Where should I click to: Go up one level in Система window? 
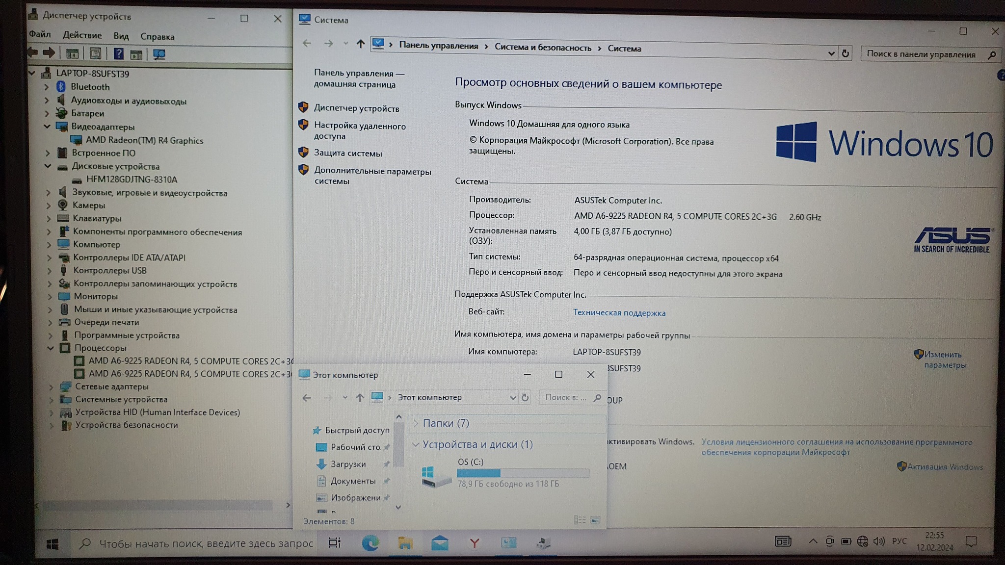click(x=361, y=44)
